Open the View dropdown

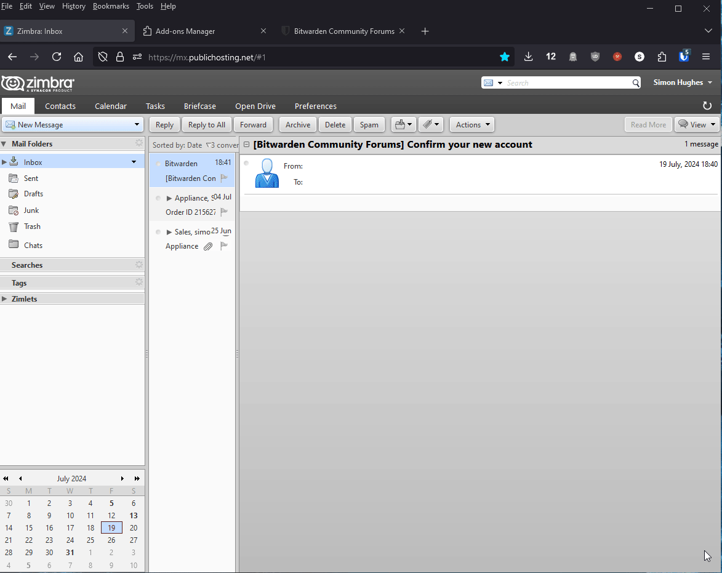point(697,125)
